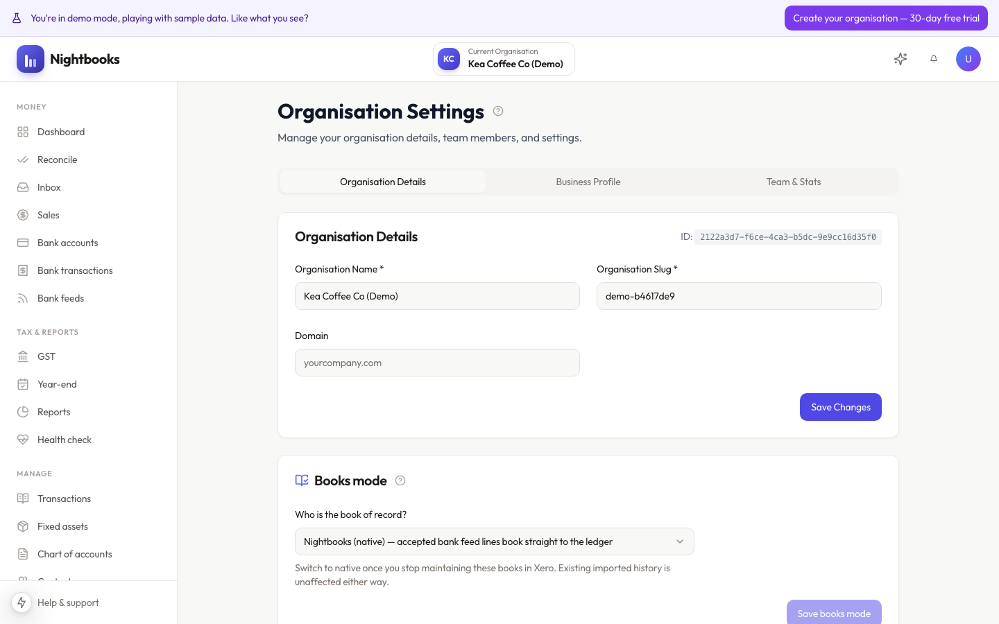Click the organisation ID code value
The height and width of the screenshot is (624, 999).
point(788,237)
